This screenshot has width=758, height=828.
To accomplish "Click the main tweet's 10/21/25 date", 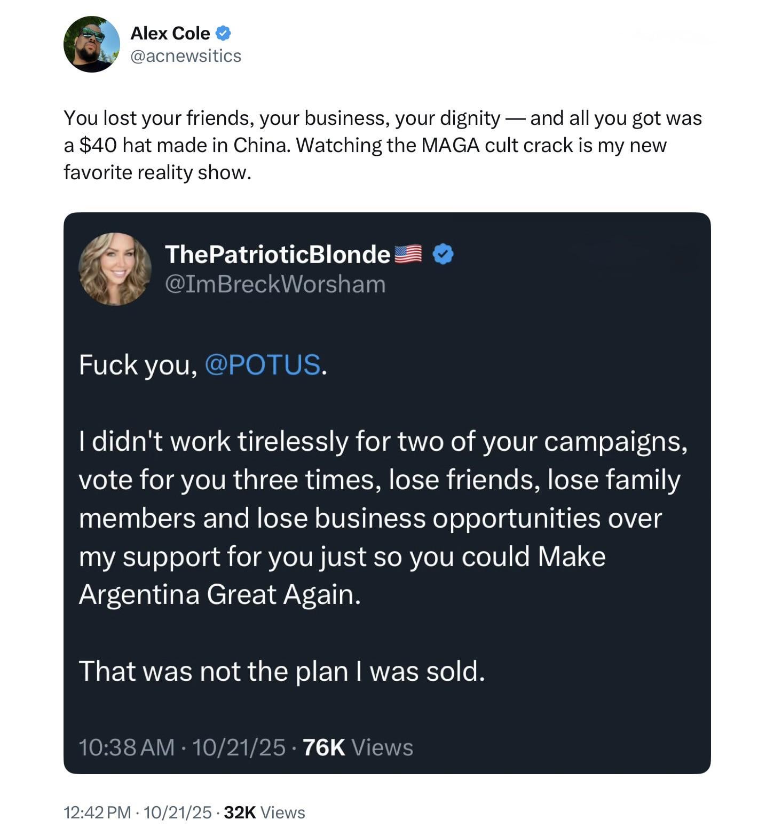I will point(178,813).
